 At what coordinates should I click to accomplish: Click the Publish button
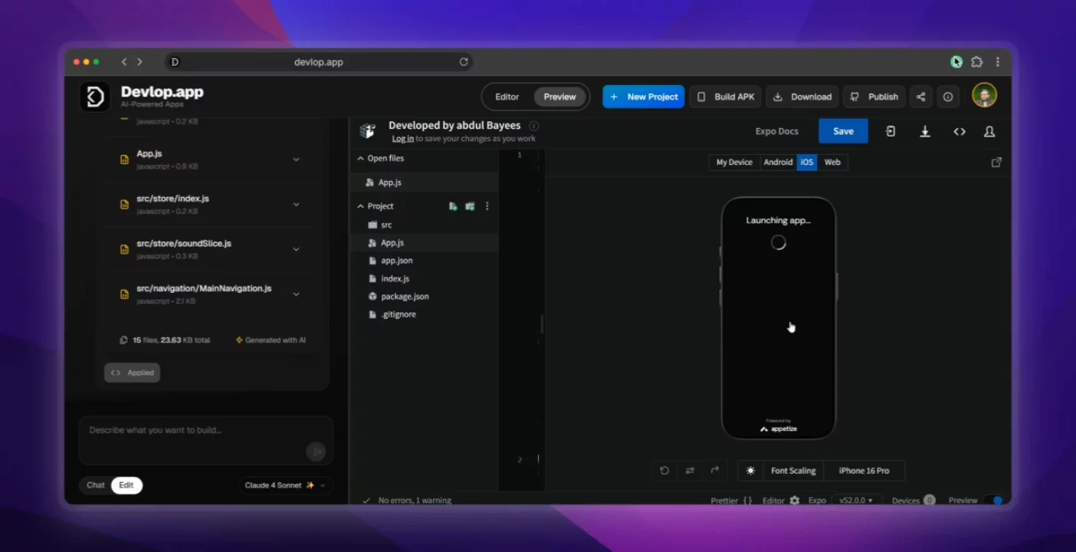point(874,97)
